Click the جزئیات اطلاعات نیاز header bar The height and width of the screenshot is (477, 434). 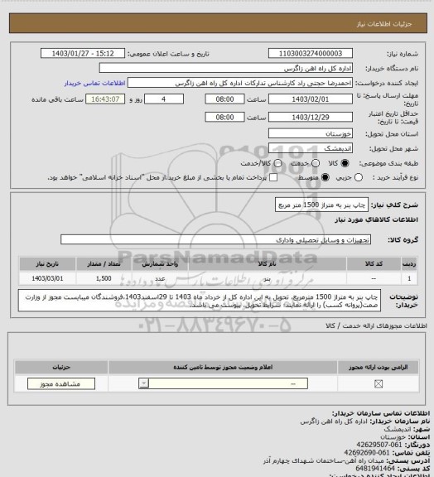point(218,23)
